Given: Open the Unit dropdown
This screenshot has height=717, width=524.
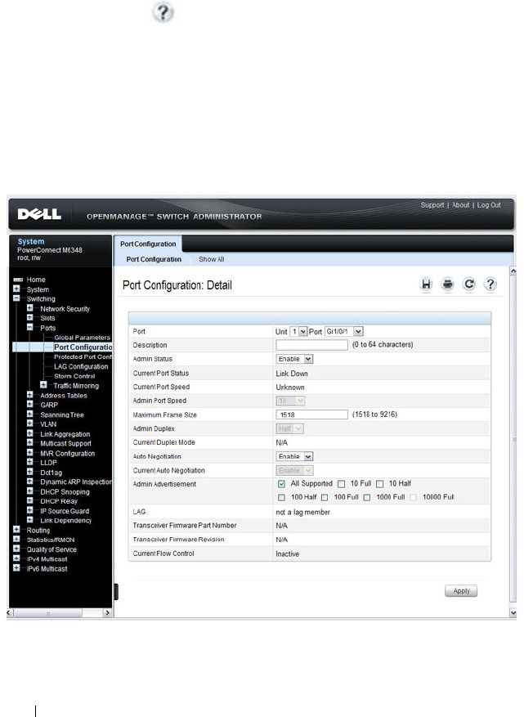Looking at the screenshot, I should 298,332.
